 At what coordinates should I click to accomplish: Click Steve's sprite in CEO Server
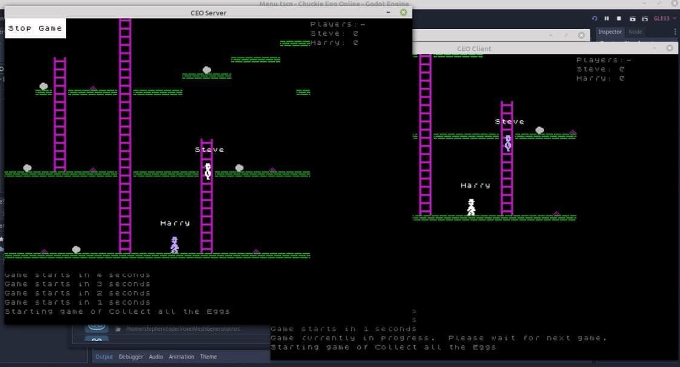[208, 171]
